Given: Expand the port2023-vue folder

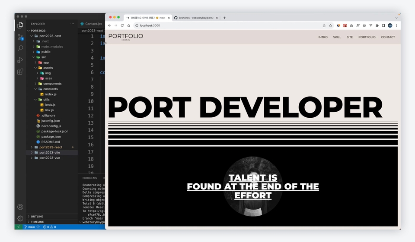Looking at the screenshot, I should pyautogui.click(x=32, y=158).
